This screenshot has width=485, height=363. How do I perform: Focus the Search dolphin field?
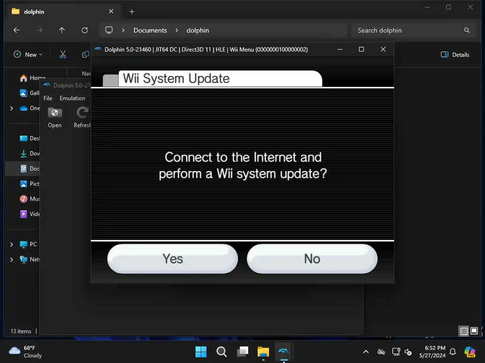click(x=413, y=30)
